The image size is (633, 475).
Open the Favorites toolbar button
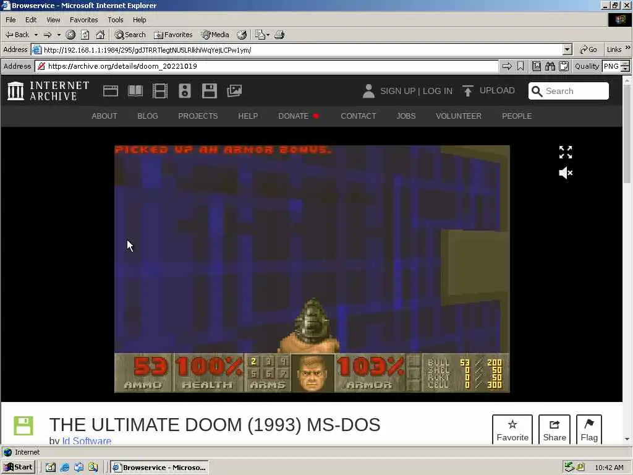pos(173,35)
